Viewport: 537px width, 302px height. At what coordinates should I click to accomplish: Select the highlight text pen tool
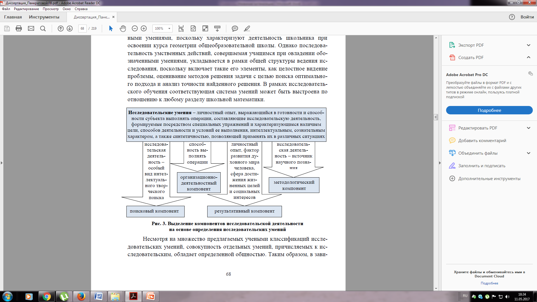point(247,29)
